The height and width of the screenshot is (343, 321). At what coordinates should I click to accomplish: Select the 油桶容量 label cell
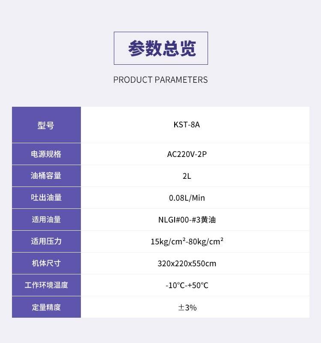[x=46, y=176]
